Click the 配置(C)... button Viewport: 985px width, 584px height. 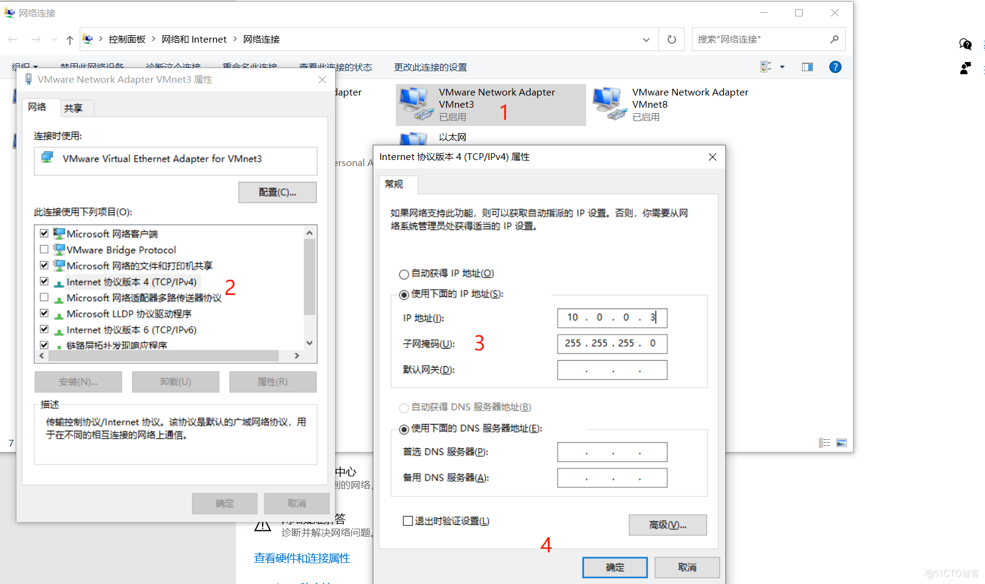click(x=277, y=192)
